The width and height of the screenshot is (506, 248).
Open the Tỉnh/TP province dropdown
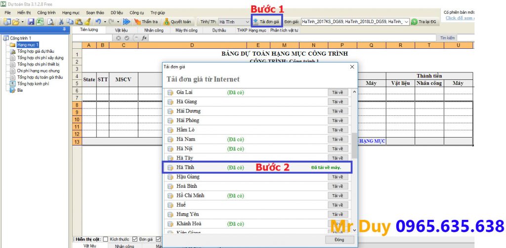tap(247, 22)
